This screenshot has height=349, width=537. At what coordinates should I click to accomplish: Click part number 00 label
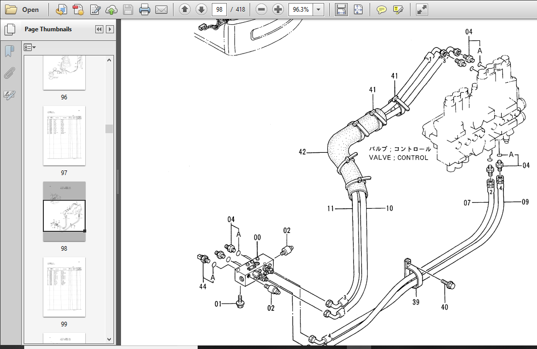click(257, 238)
